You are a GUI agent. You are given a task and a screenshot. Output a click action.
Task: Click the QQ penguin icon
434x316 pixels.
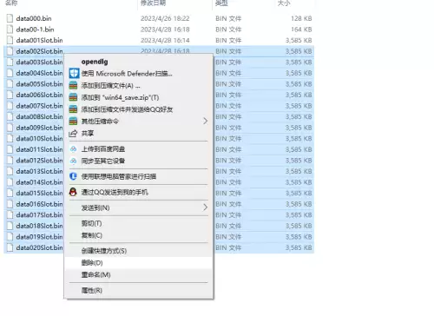(74, 192)
